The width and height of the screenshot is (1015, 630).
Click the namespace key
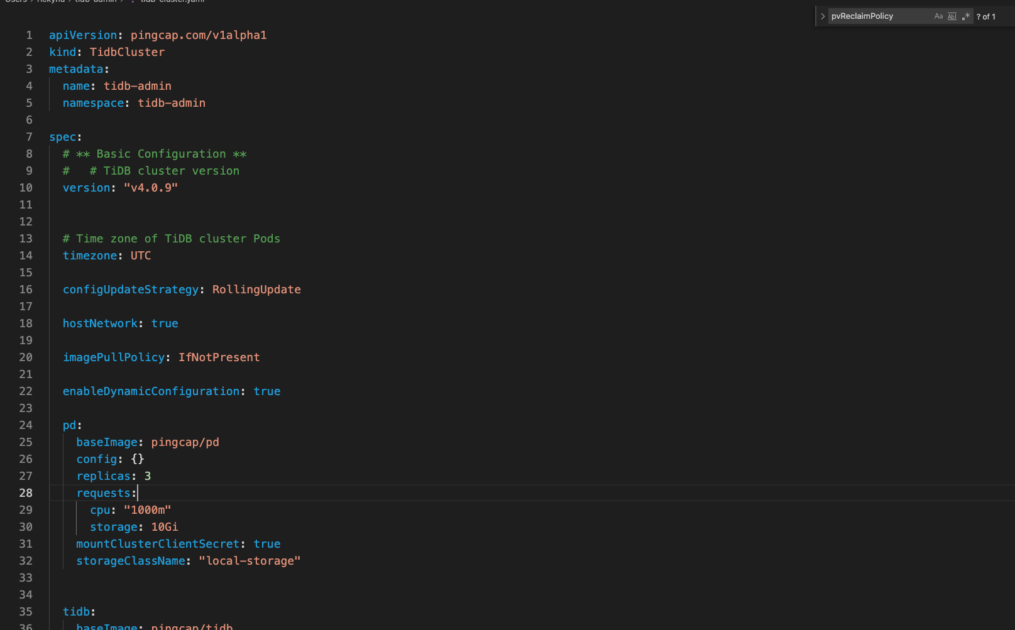(93, 103)
